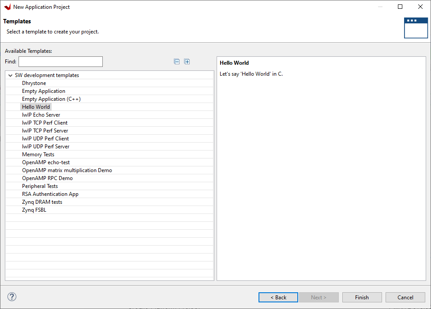Choose the Empty Application (C++) template

[x=52, y=99]
